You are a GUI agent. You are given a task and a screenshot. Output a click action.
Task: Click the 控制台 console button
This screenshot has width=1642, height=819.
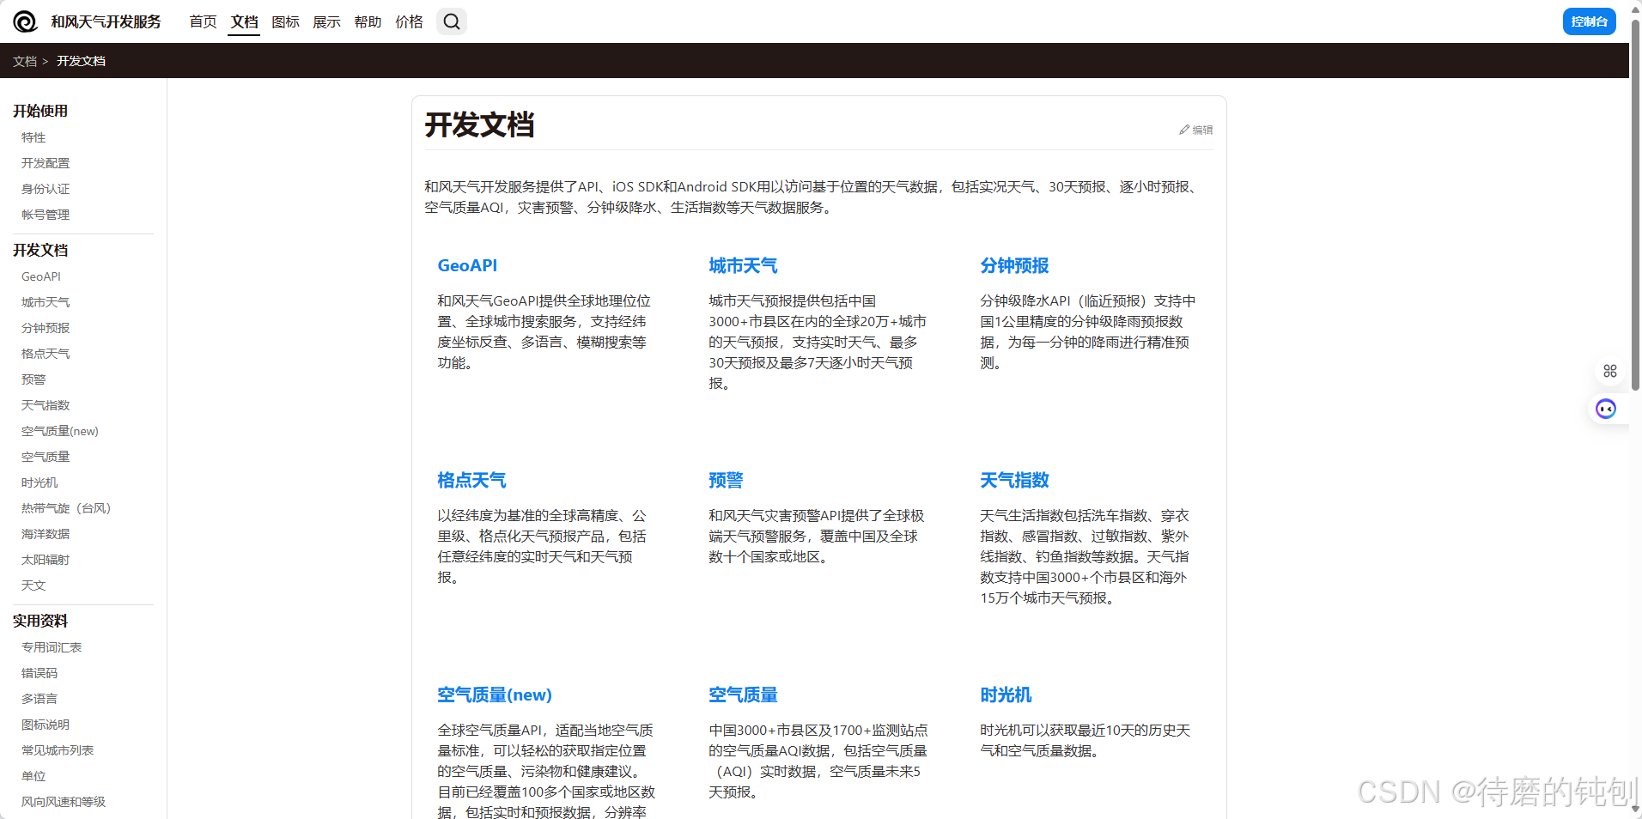pyautogui.click(x=1589, y=21)
